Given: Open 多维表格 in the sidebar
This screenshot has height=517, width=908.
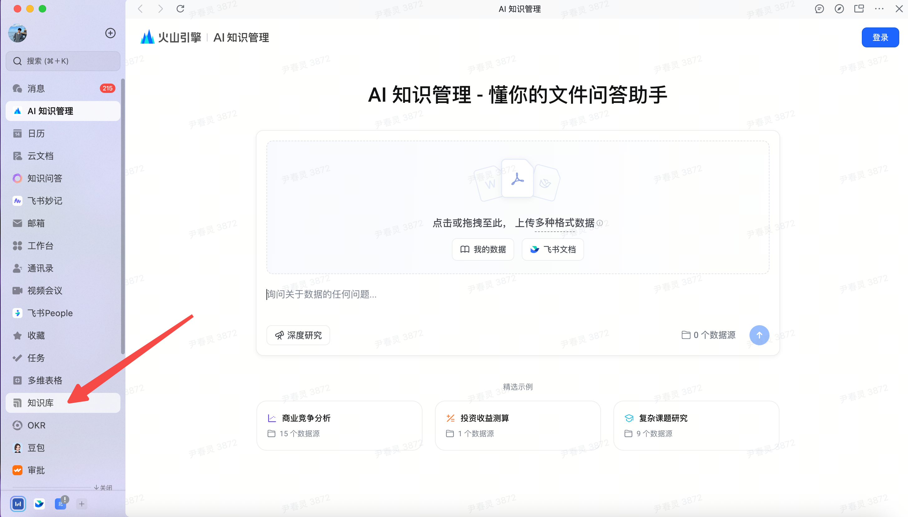Looking at the screenshot, I should click(45, 380).
